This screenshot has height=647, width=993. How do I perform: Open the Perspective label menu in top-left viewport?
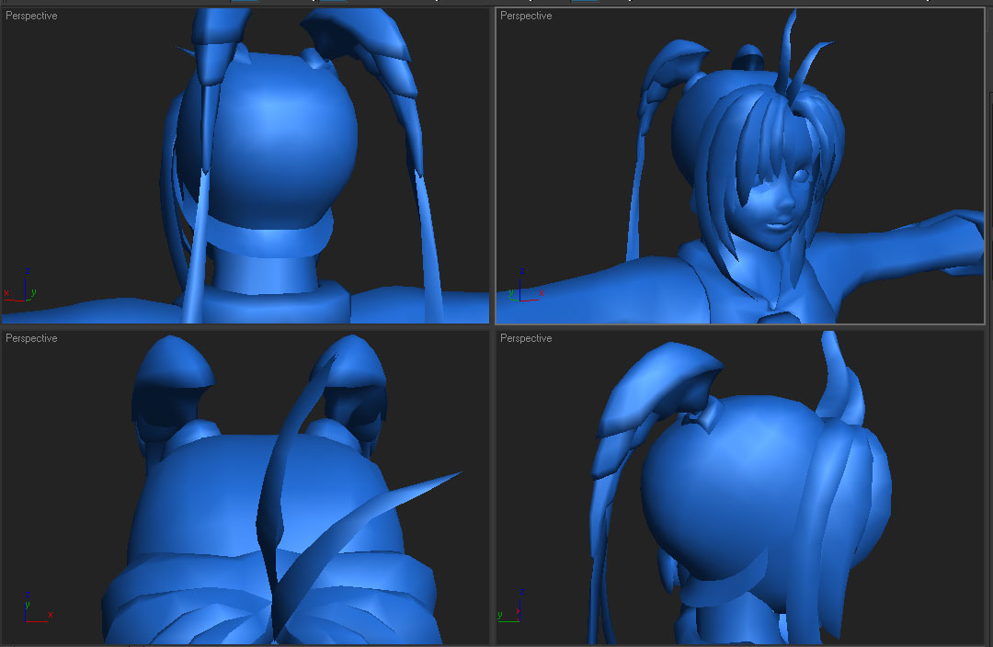pos(31,16)
